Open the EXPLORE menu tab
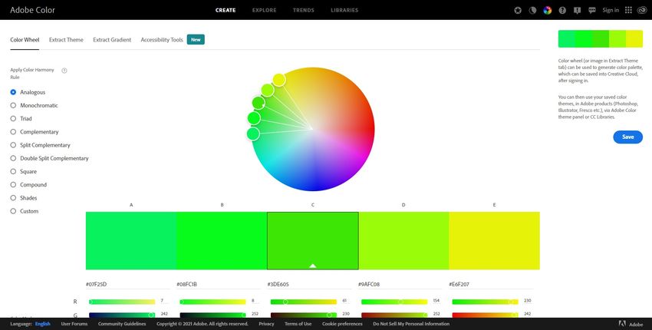Screen dimensions: 652x330 click(264, 11)
